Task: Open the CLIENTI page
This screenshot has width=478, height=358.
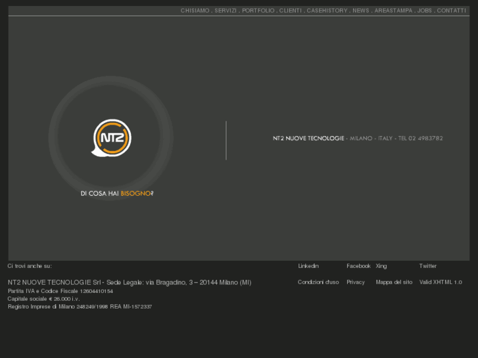Action: click(291, 11)
